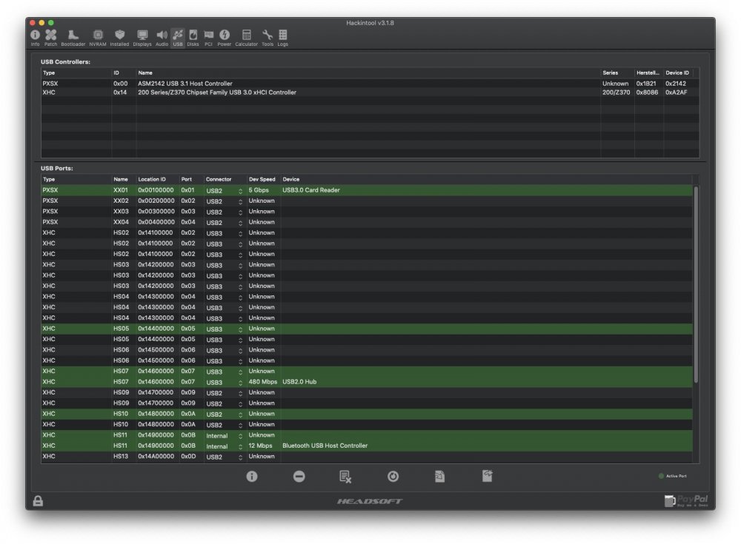Change connector type for XX04 port
The width and height of the screenshot is (741, 544).
coord(225,223)
